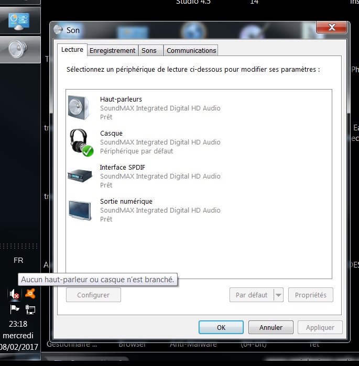Switch to the Lecture tab

[x=72, y=50]
